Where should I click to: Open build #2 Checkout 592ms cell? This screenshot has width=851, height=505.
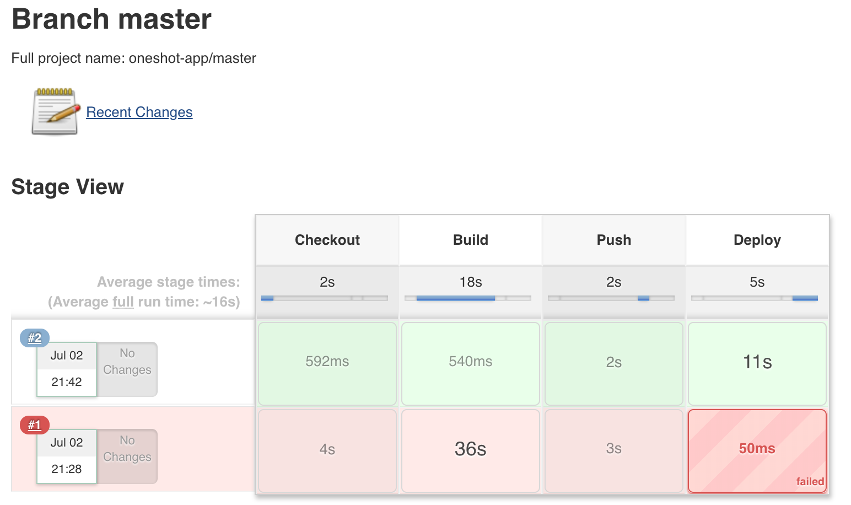coord(327,363)
